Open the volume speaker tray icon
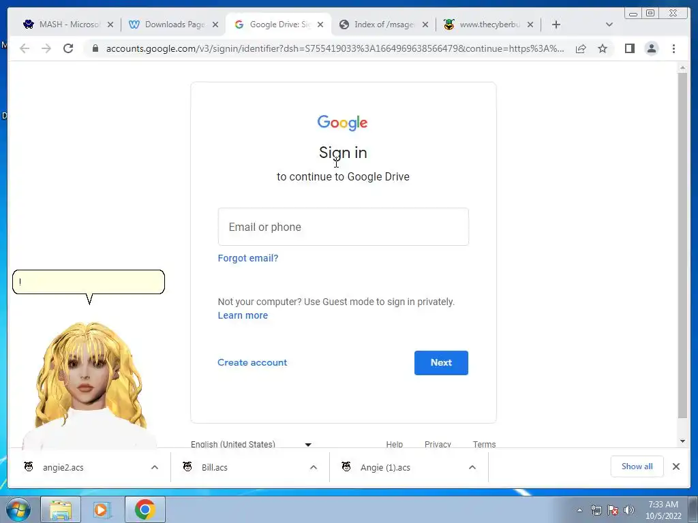This screenshot has height=523, width=698. (x=629, y=510)
